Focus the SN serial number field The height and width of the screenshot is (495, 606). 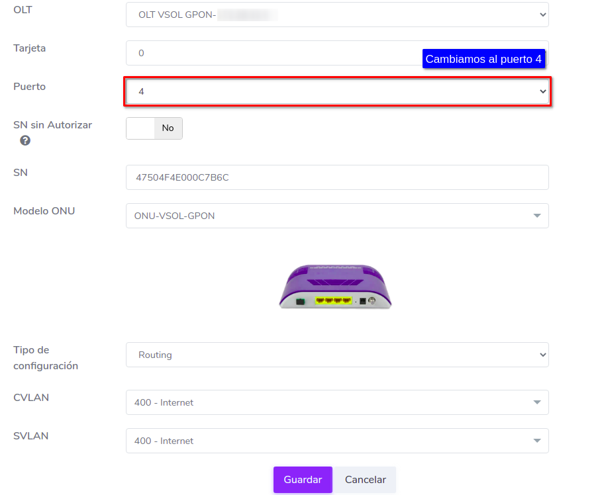336,177
